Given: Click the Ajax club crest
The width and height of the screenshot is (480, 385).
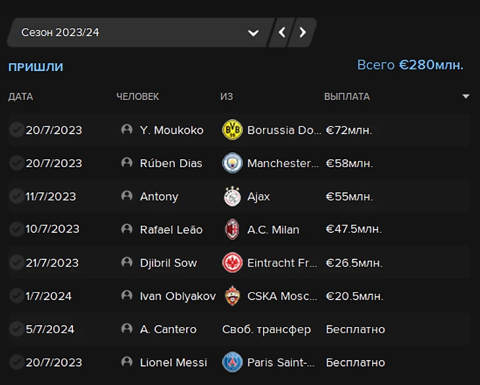Looking at the screenshot, I should point(232,196).
